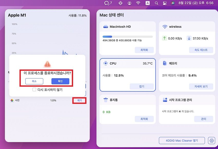Click the '시작 프로그램 관리' card title
This screenshot has height=149, width=218.
[181, 100]
